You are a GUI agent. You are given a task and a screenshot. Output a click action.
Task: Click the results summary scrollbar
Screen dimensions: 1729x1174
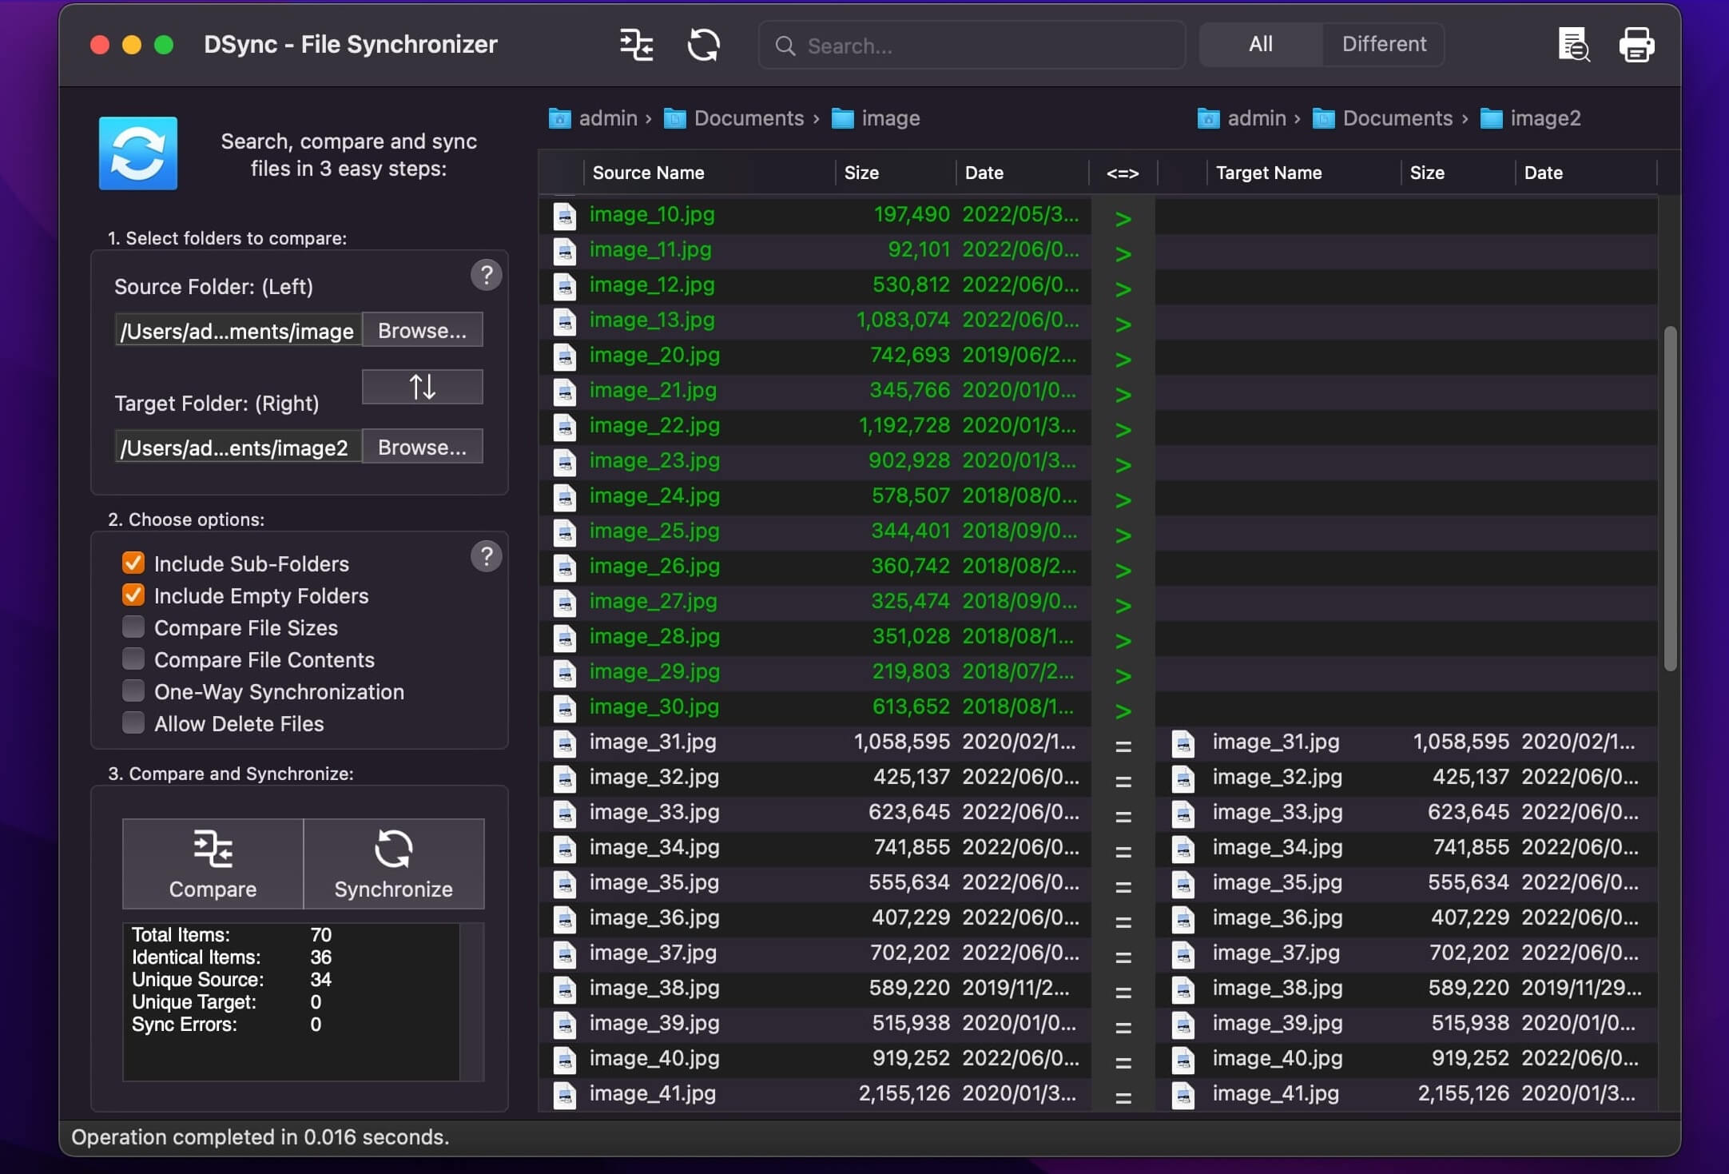pyautogui.click(x=471, y=1001)
